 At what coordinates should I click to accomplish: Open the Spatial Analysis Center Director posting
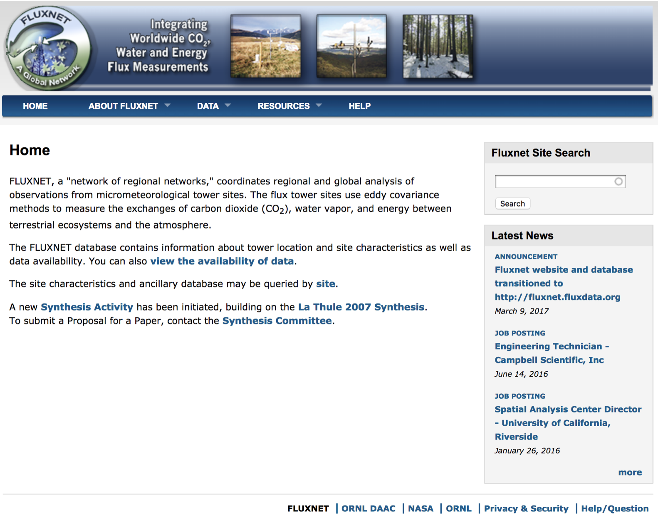(x=568, y=423)
